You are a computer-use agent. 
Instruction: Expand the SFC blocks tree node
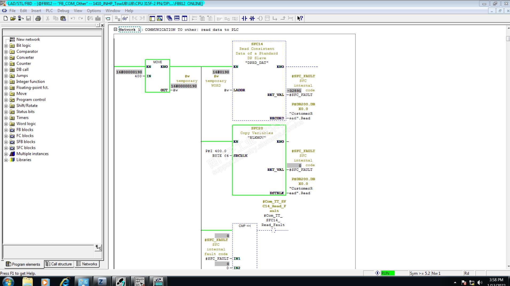6,148
